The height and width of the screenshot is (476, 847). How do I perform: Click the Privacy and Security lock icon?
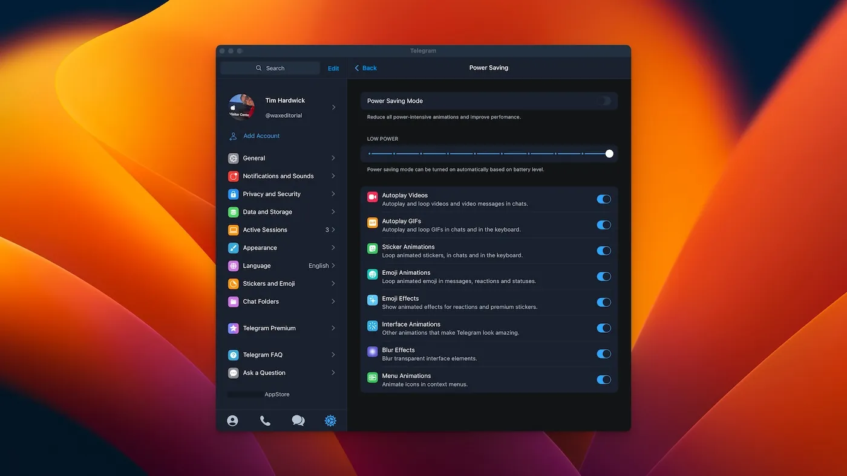234,194
